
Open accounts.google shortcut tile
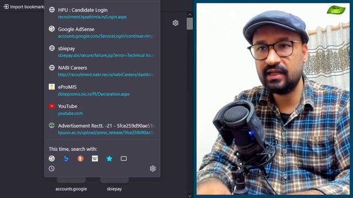(x=71, y=185)
